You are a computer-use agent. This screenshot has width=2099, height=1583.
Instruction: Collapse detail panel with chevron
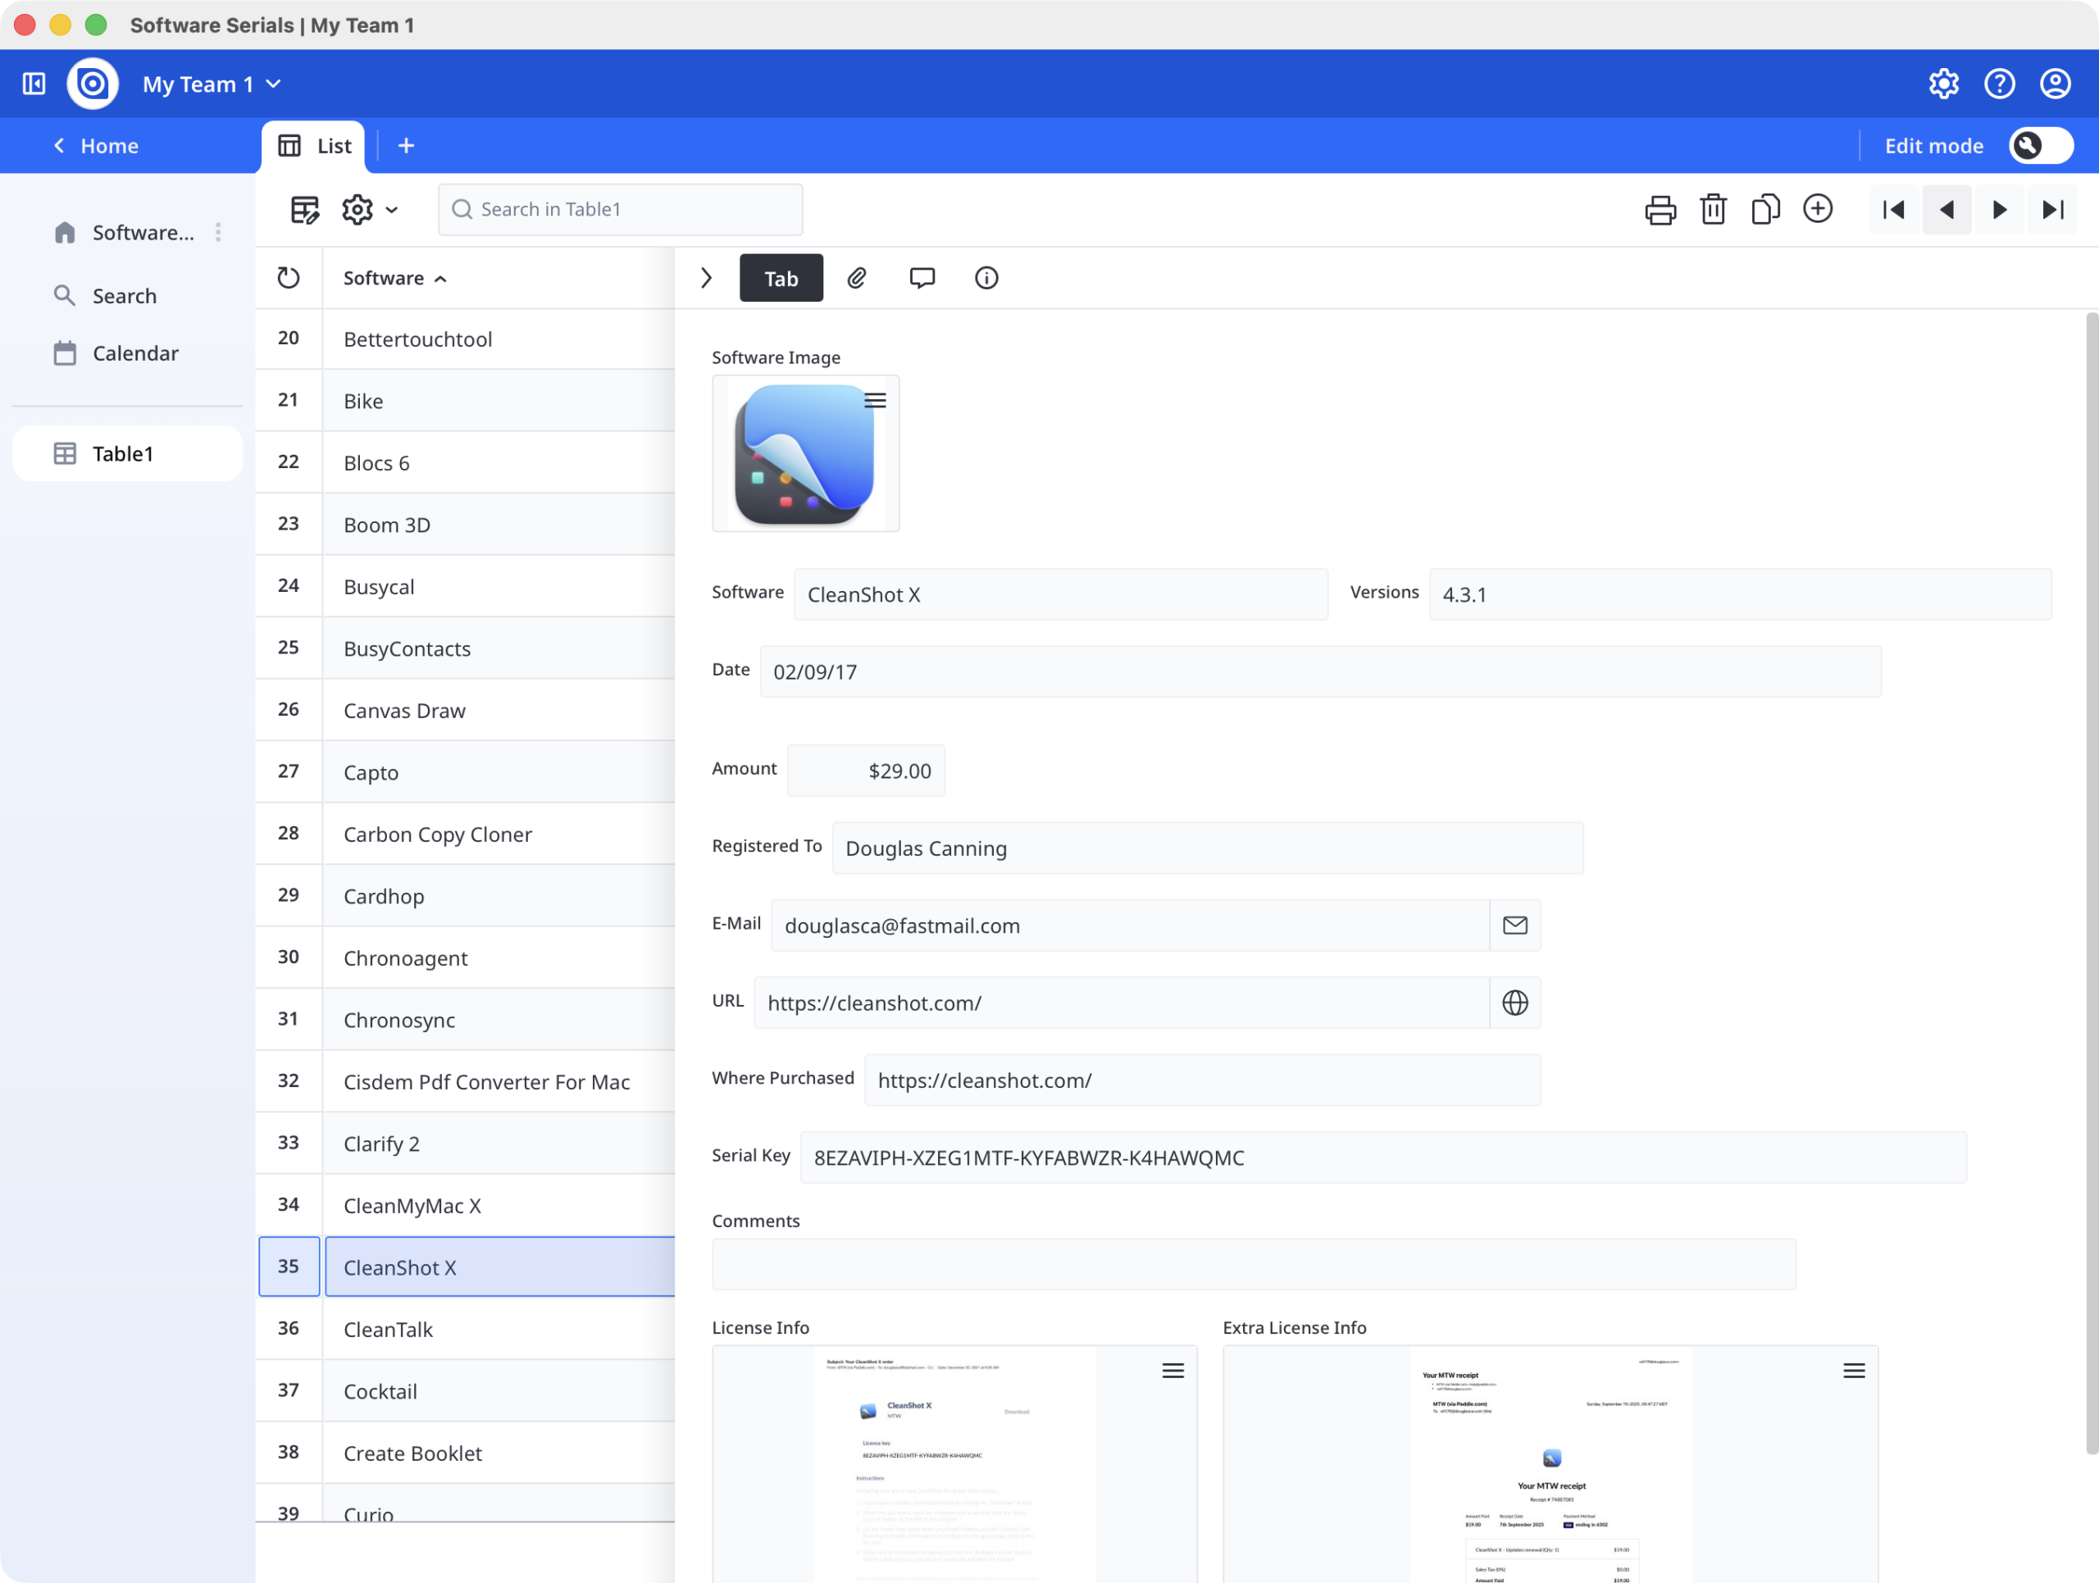click(x=706, y=278)
